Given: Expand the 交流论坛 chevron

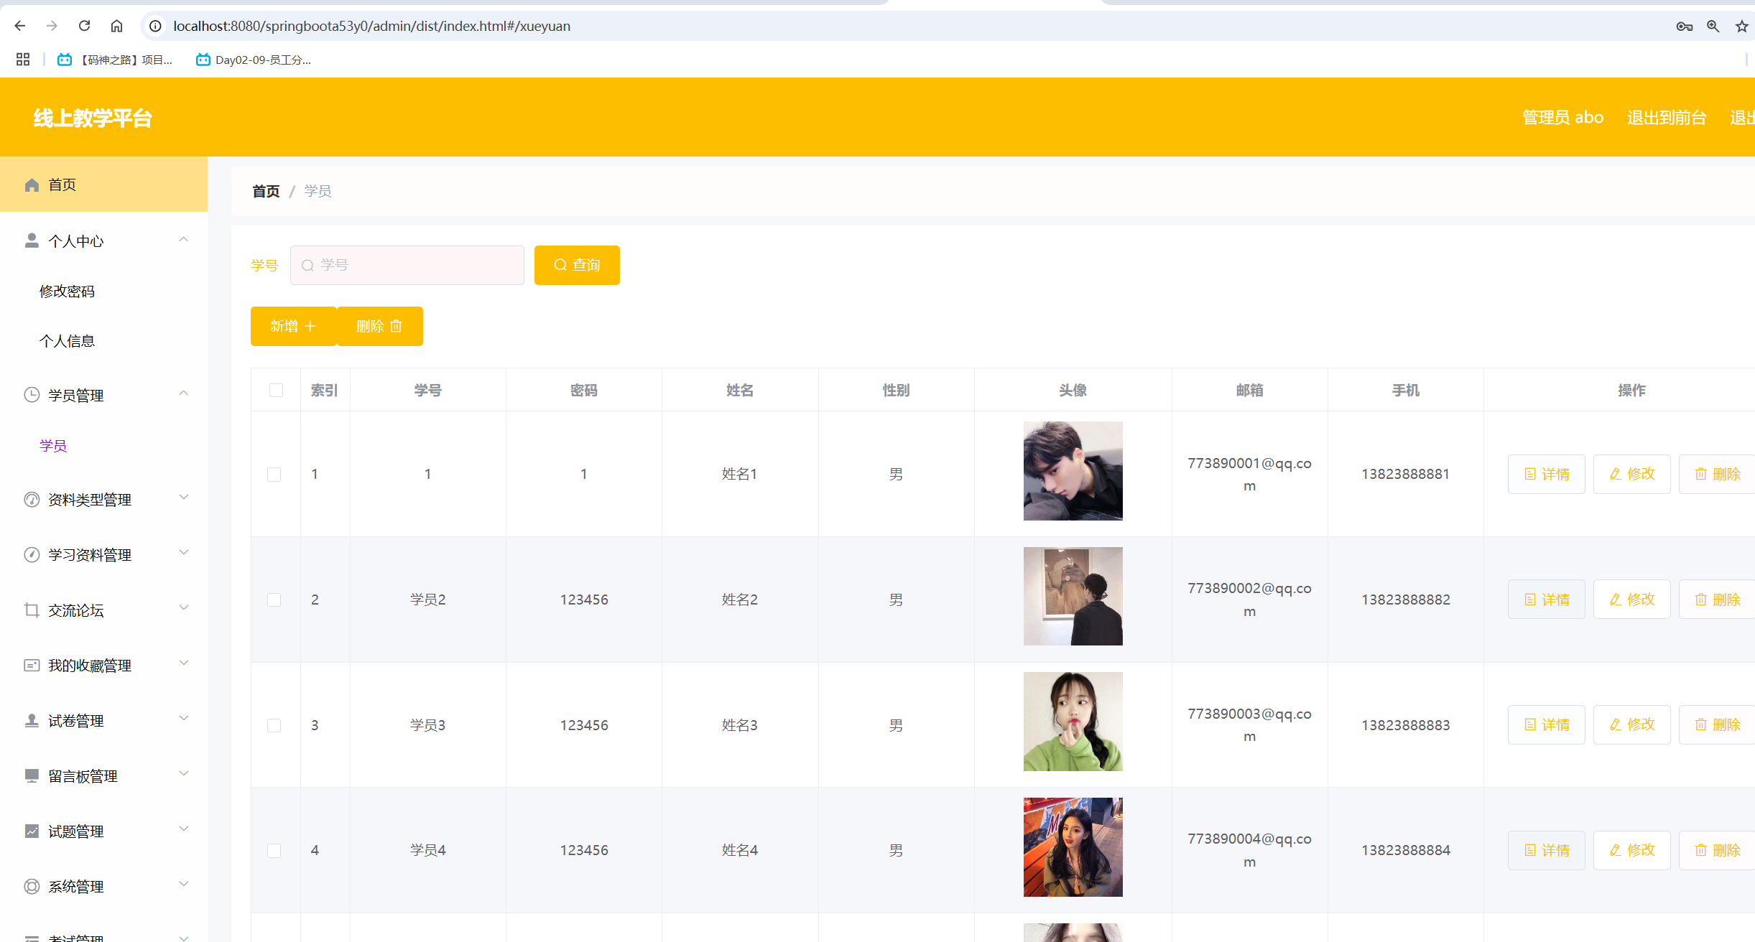Looking at the screenshot, I should 184,608.
